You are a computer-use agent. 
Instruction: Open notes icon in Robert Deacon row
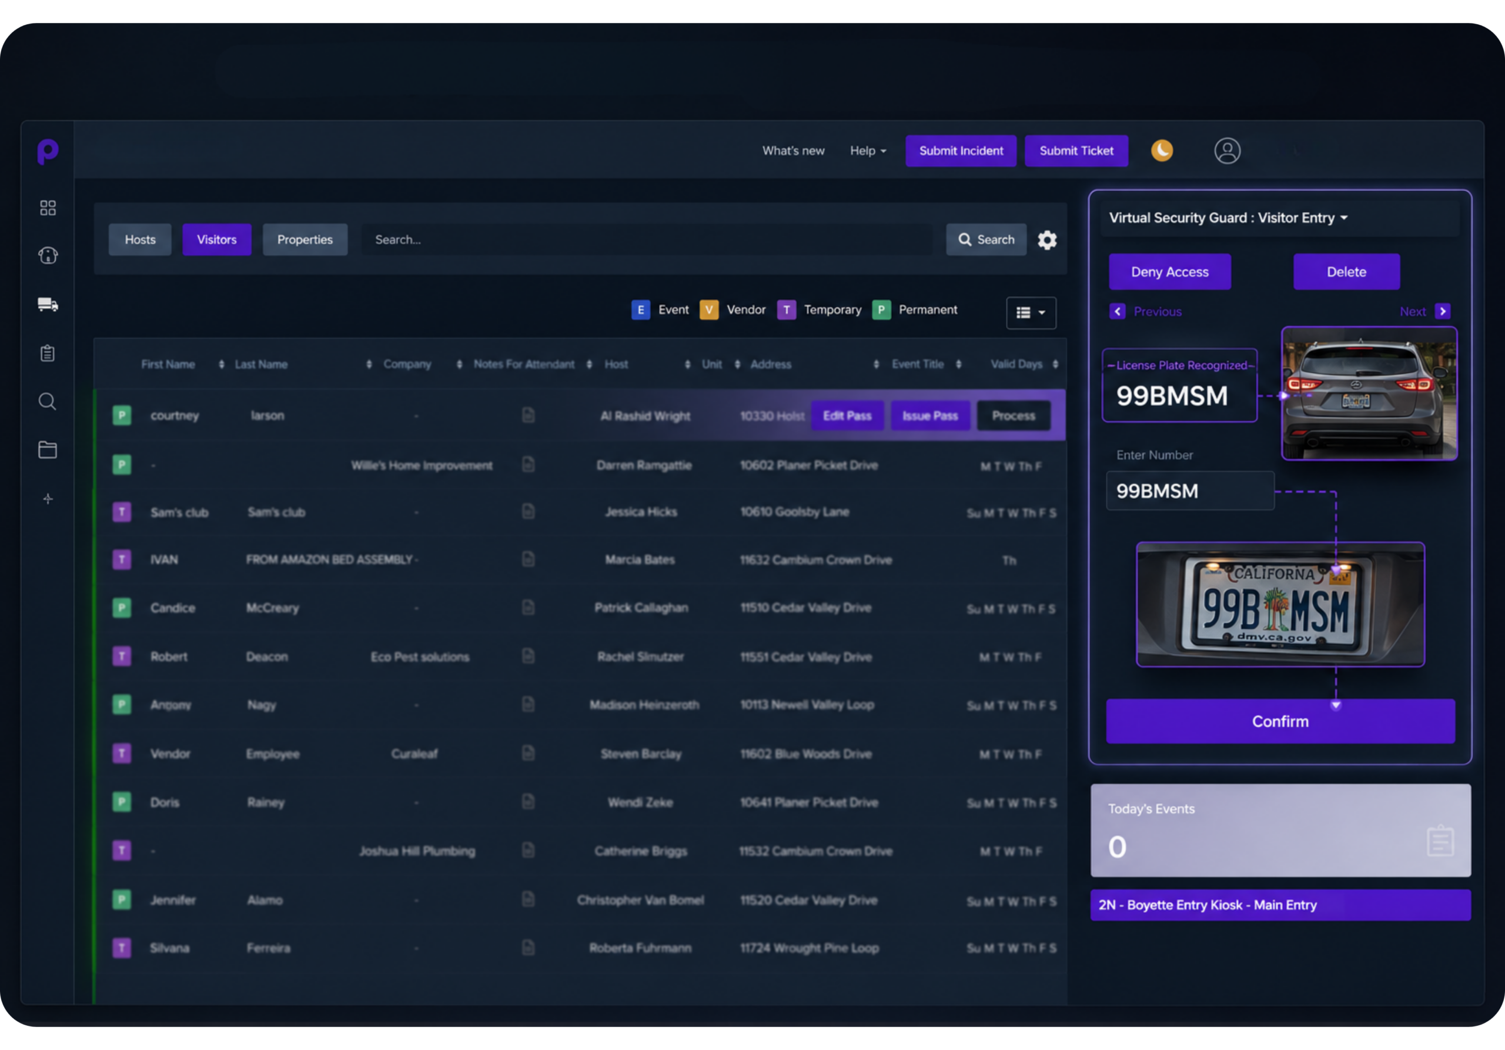click(x=529, y=656)
